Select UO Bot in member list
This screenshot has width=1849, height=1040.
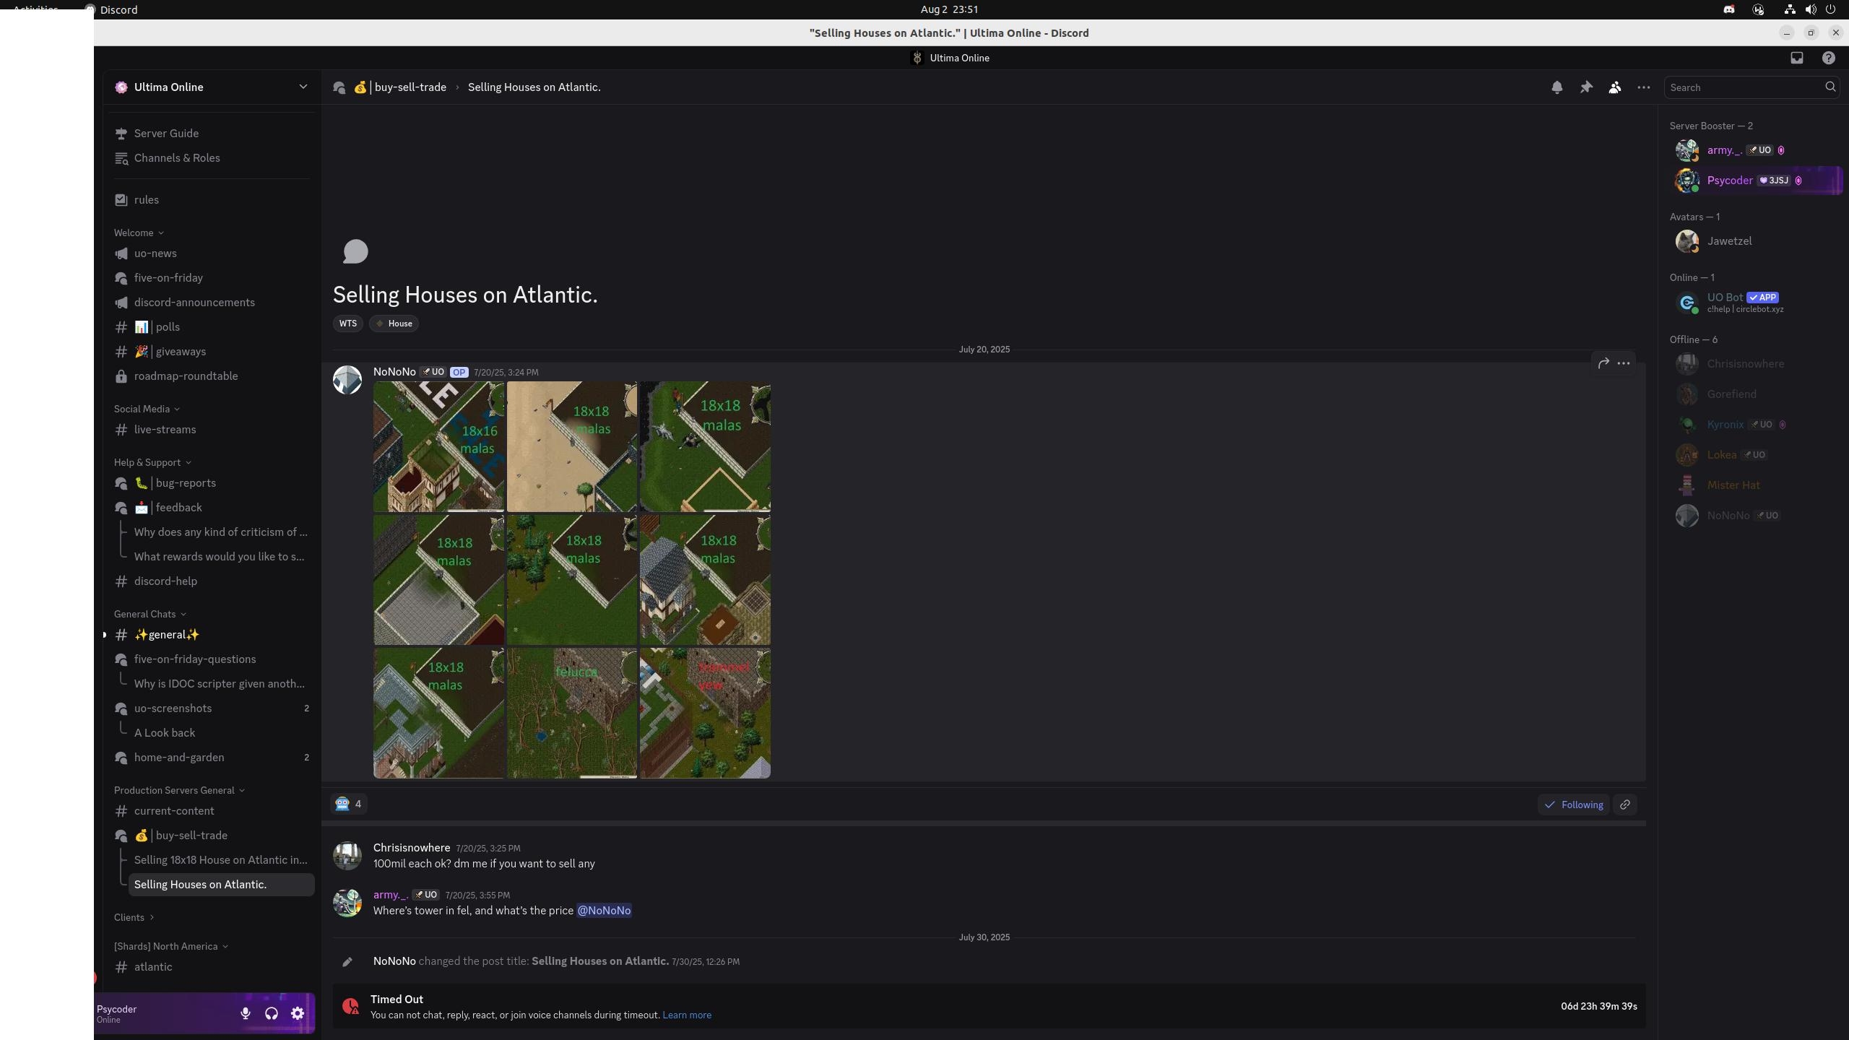(x=1757, y=302)
